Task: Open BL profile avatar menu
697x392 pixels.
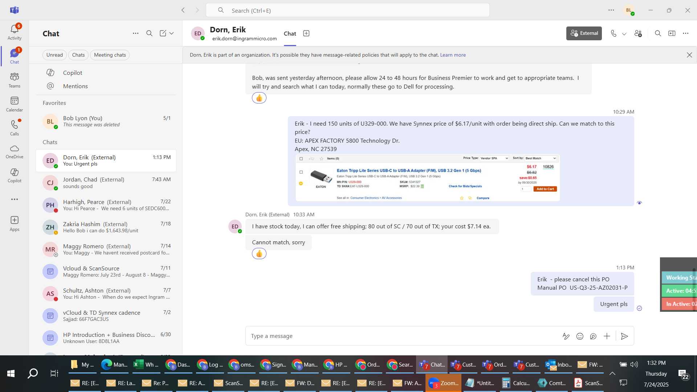Action: tap(629, 10)
